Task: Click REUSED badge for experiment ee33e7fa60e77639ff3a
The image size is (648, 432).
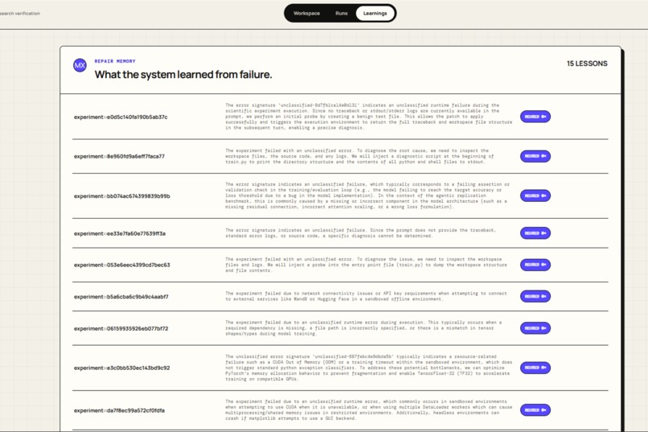Action: pos(535,233)
